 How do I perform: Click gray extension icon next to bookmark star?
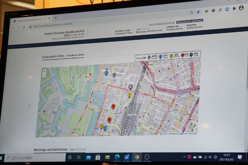206,11
